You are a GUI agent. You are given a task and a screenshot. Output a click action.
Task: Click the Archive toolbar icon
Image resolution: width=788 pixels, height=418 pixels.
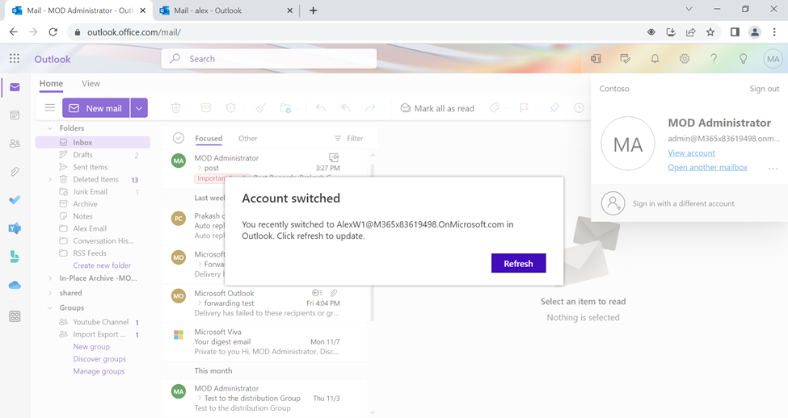(x=205, y=108)
